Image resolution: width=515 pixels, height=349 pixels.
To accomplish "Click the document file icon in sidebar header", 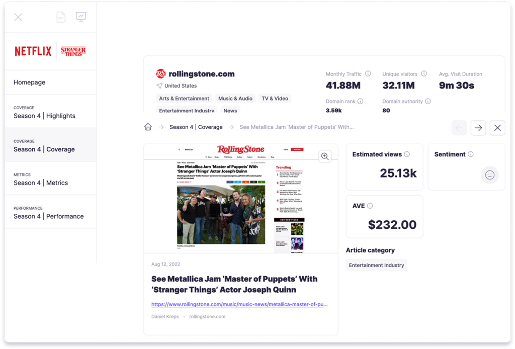I will pos(61,17).
